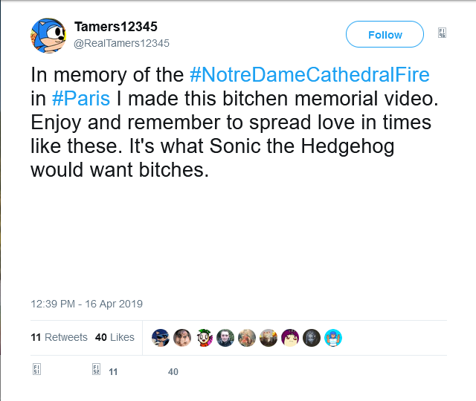View the 40 Likes list

[115, 337]
